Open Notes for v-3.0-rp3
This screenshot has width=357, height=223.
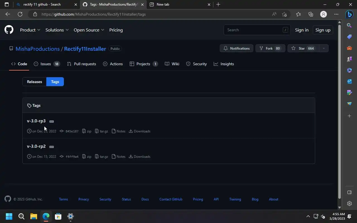point(119,131)
